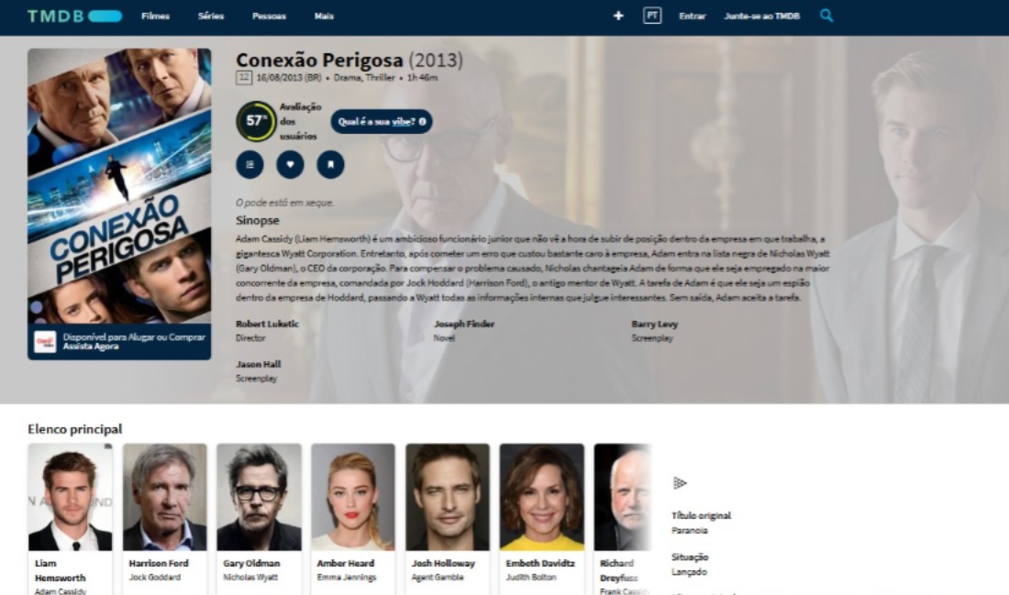Click Junte-se ao TMDB link
Screen dimensions: 1009x595
[762, 17]
